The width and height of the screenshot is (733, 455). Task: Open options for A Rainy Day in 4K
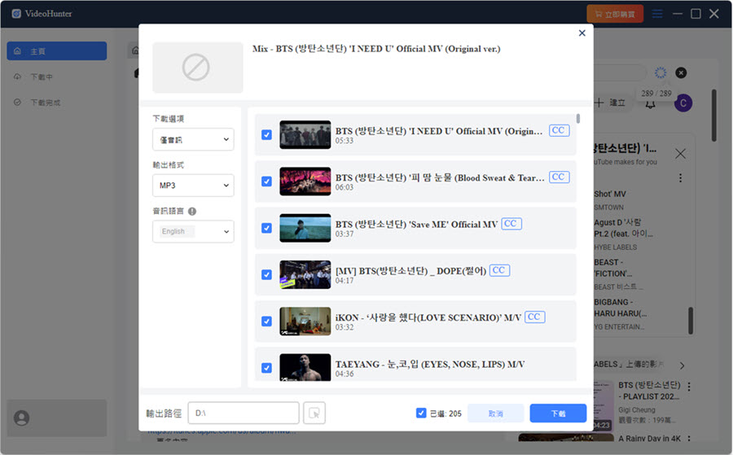tap(689, 438)
